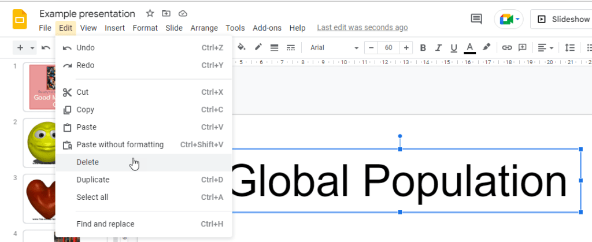The height and width of the screenshot is (242, 592).
Task: Open the Insert menu
Action: tap(115, 28)
